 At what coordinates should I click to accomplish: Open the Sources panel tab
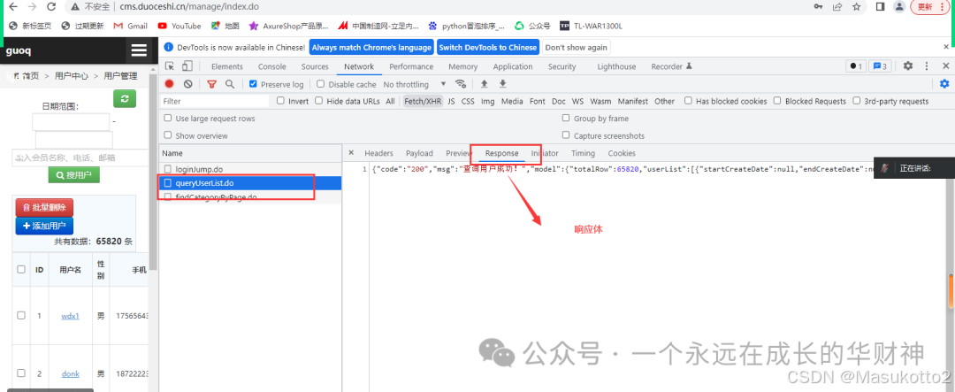[x=315, y=66]
